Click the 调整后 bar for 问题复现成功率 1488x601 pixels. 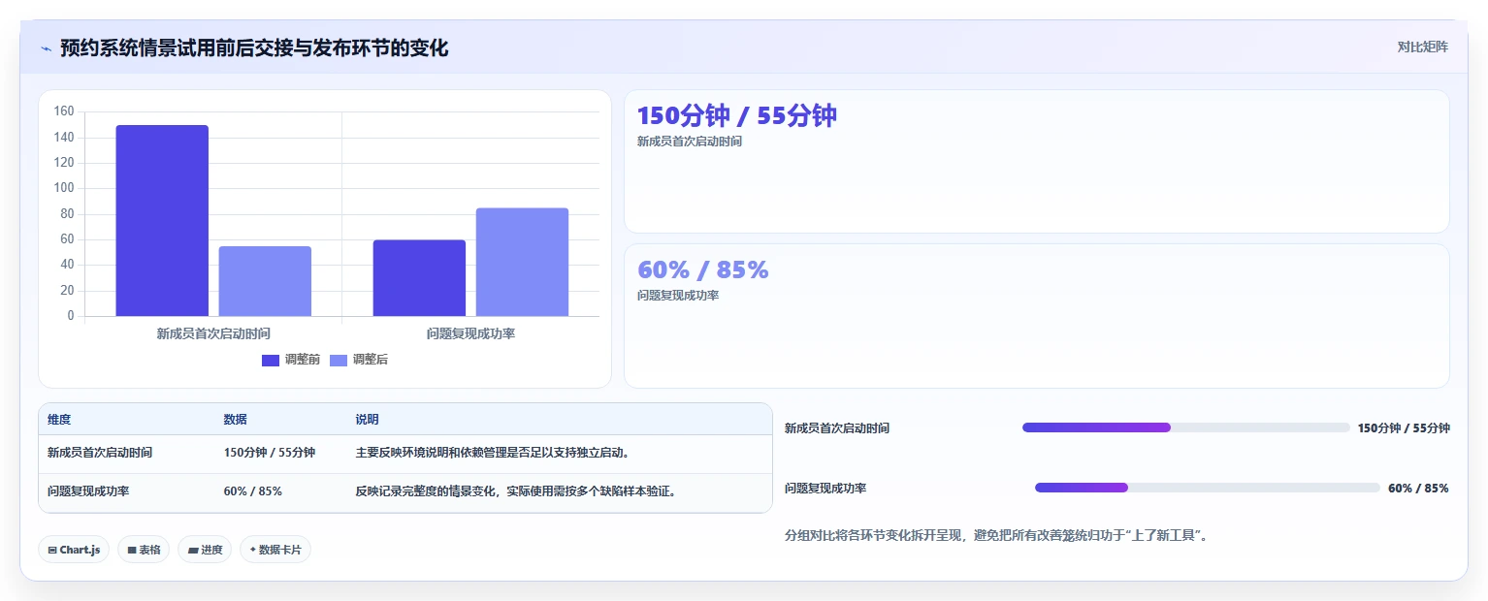pyautogui.click(x=522, y=262)
